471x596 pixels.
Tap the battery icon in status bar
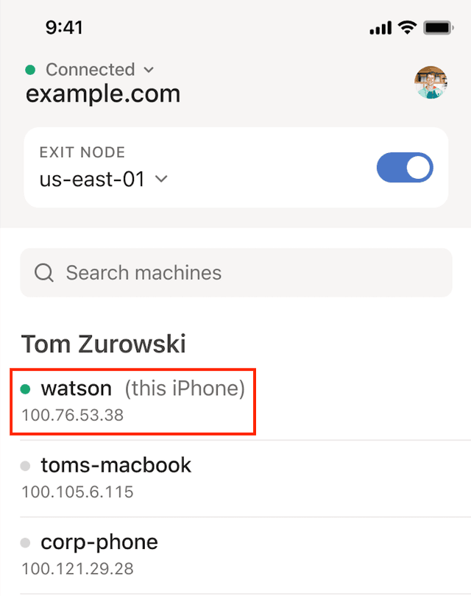coord(437,28)
